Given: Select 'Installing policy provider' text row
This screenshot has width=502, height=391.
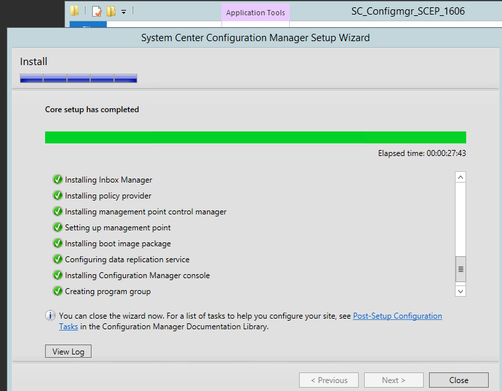Looking at the screenshot, I should 108,196.
